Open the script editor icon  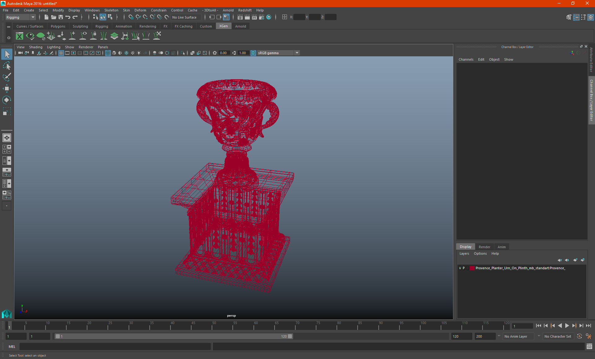pos(589,346)
